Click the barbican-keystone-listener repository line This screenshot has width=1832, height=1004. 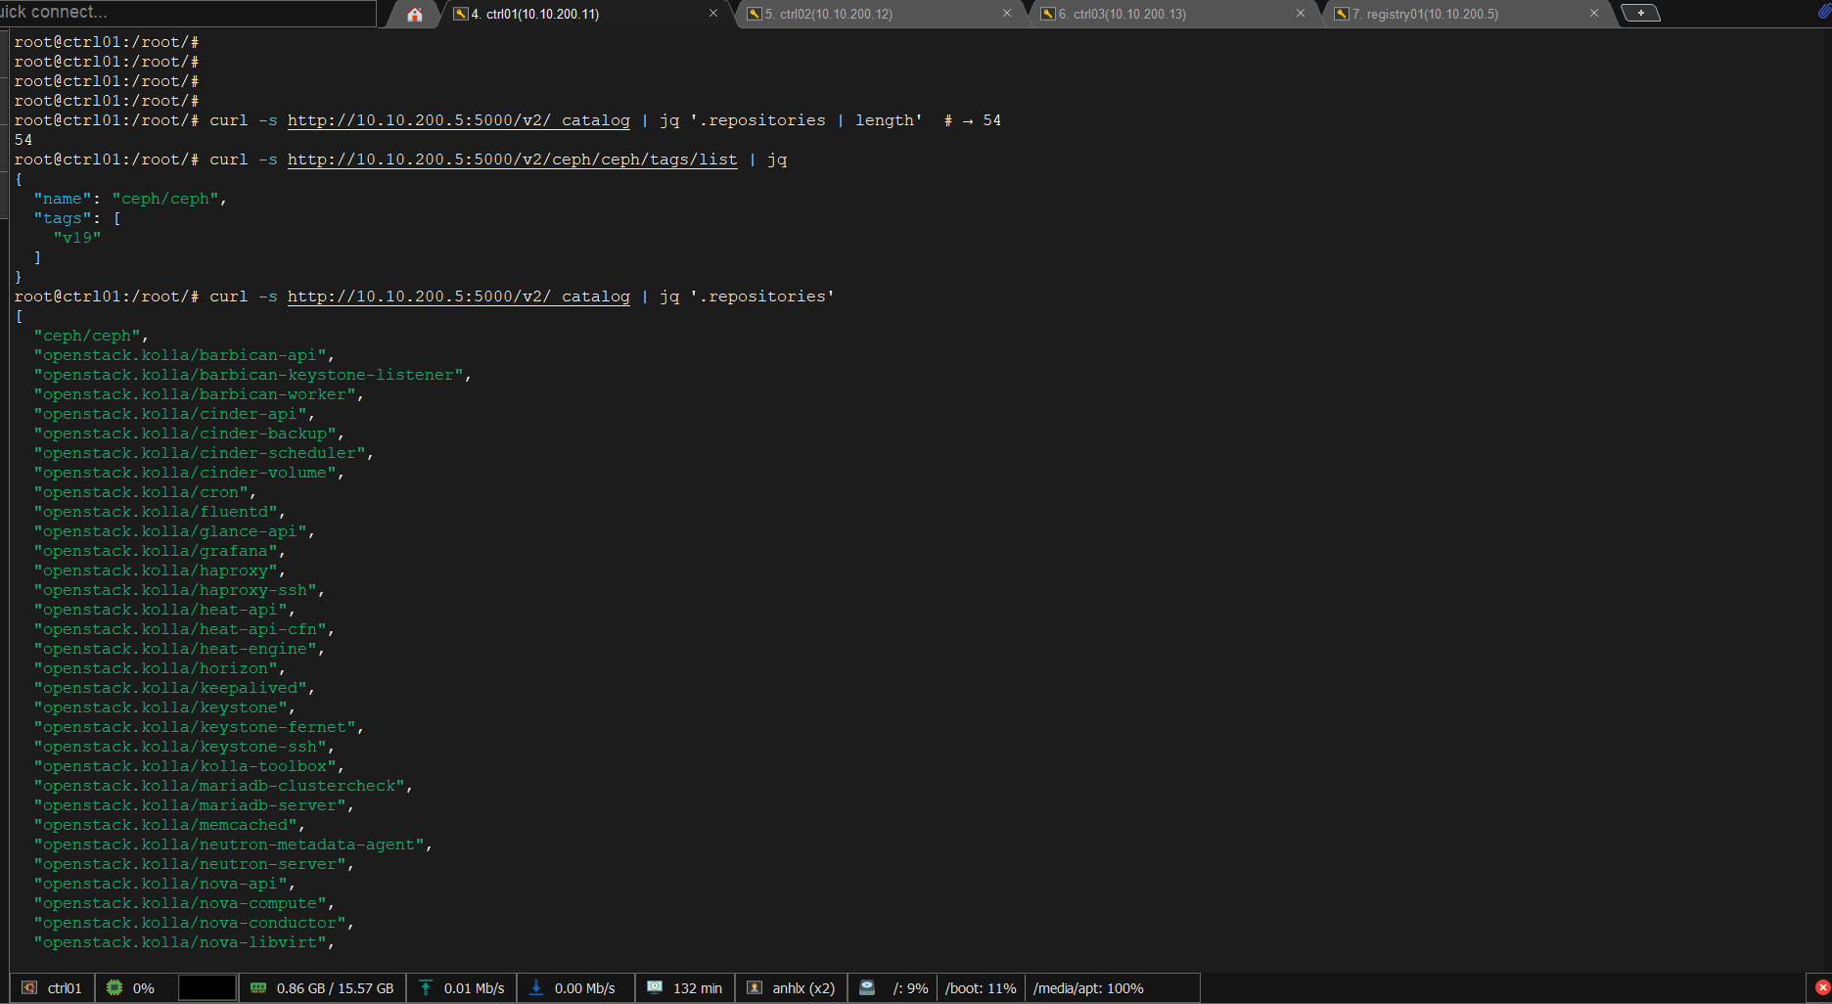pyautogui.click(x=252, y=375)
